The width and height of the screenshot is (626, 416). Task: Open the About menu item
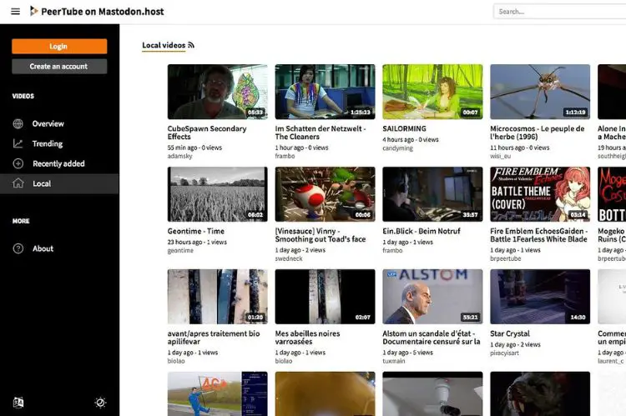click(x=59, y=248)
